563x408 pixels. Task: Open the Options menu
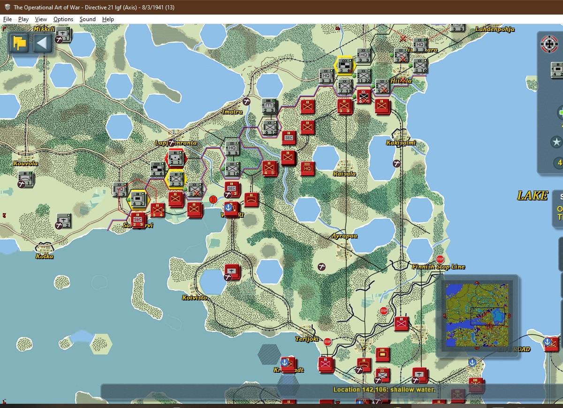(63, 19)
